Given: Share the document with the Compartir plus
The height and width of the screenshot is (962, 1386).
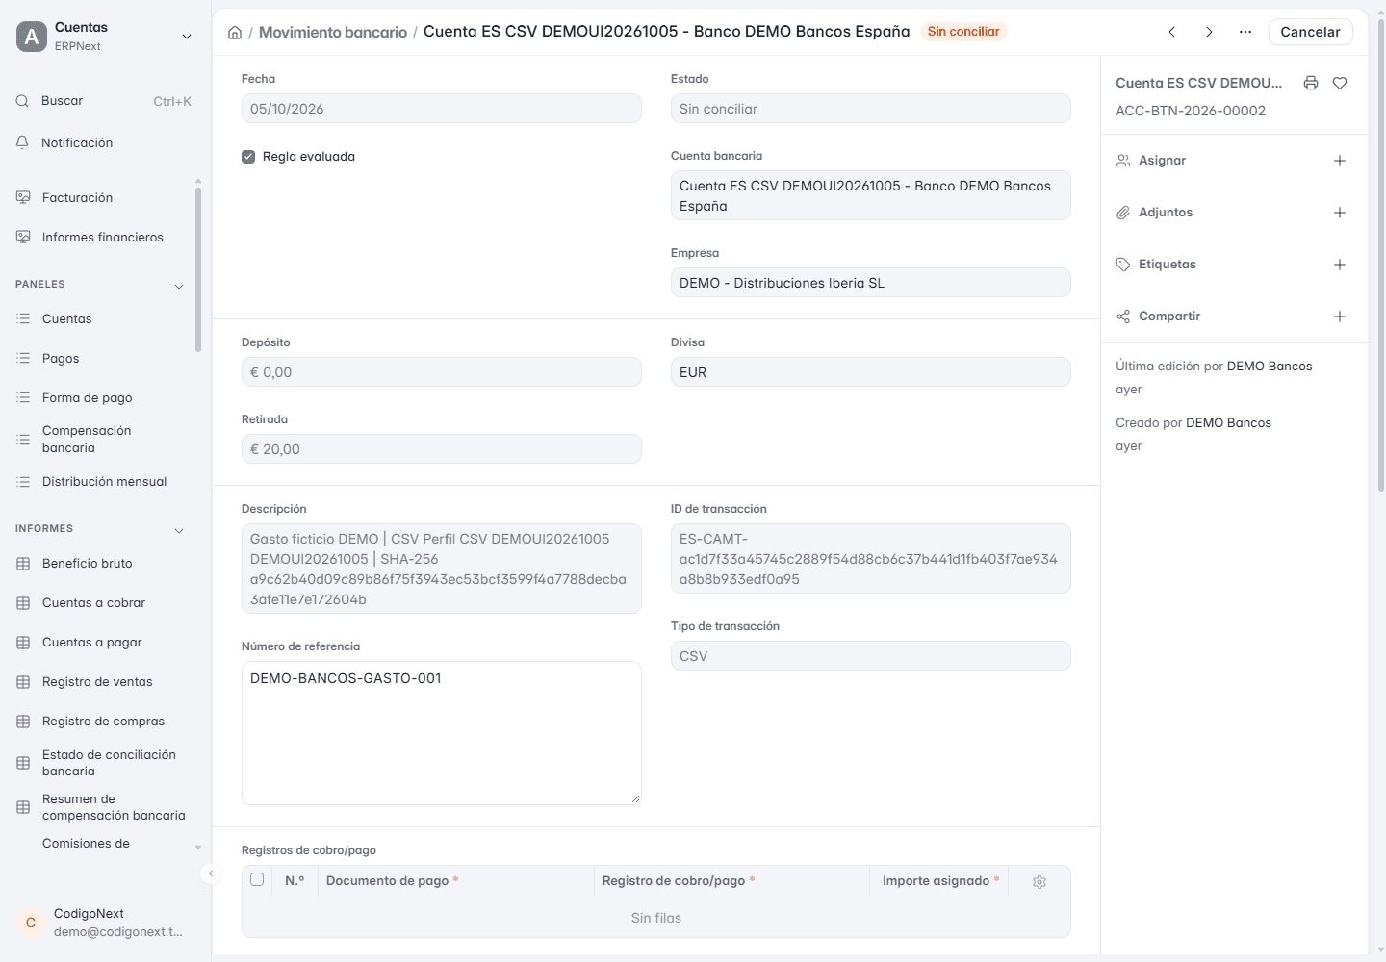Looking at the screenshot, I should click(1340, 316).
